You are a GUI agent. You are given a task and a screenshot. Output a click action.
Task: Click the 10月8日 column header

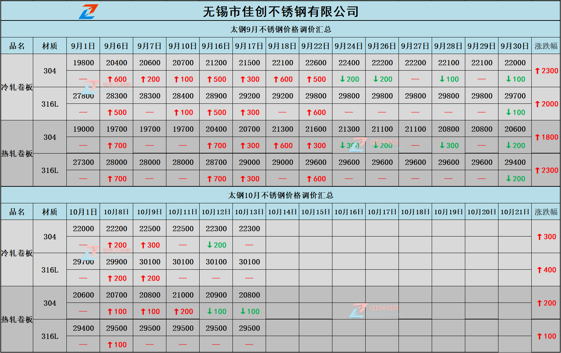(117, 212)
